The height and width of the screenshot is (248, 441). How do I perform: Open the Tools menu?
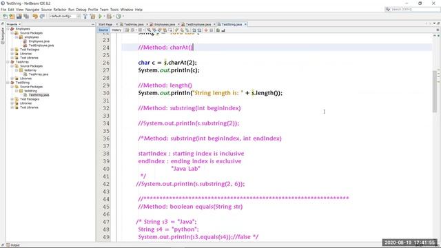tap(114, 10)
